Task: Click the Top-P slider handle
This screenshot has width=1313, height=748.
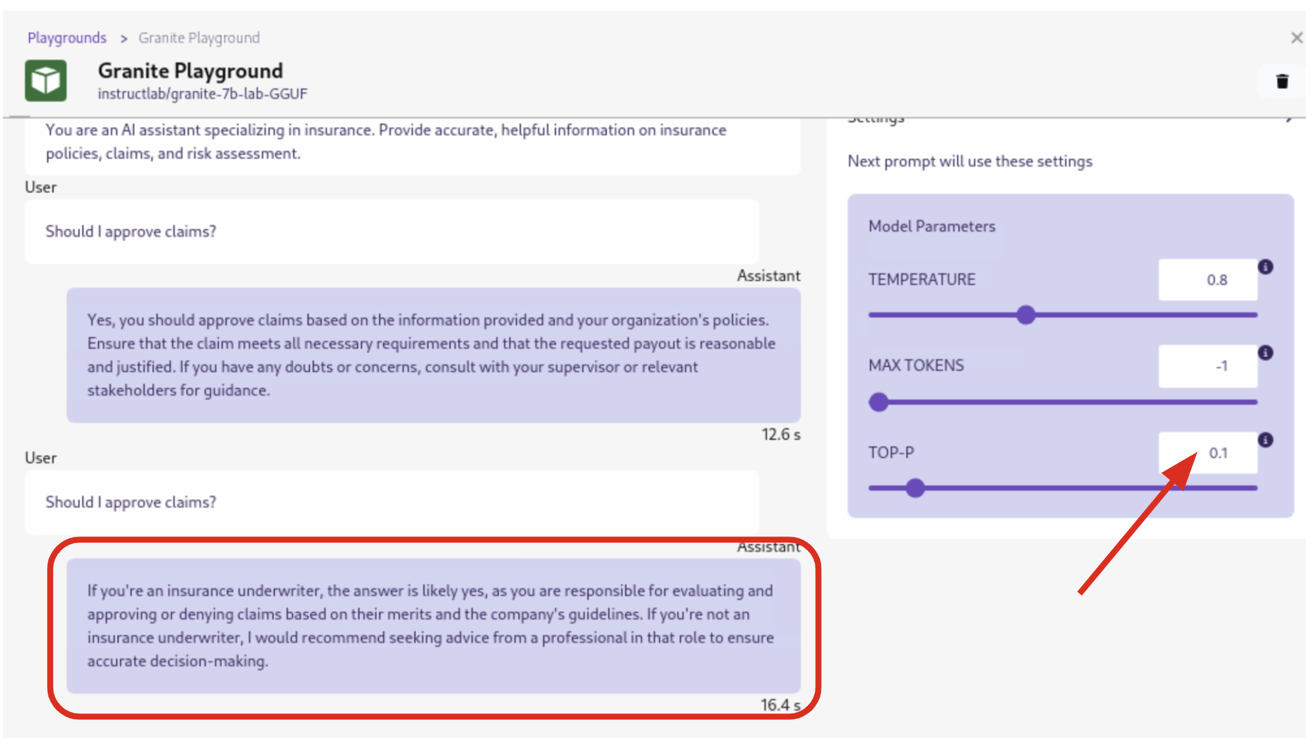Action: [x=916, y=488]
